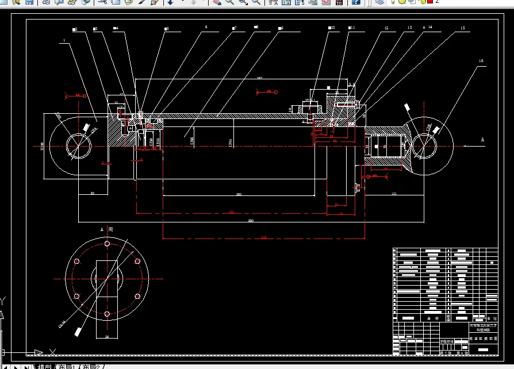Click the 备注 header in parts list
The width and height of the screenshot is (514, 369).
(x=492, y=318)
